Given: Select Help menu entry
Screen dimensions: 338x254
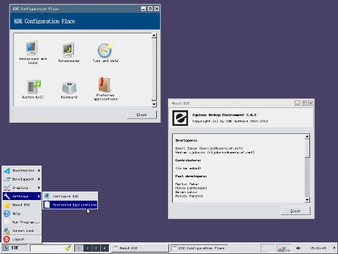Looking at the screenshot, I should click(22, 213).
